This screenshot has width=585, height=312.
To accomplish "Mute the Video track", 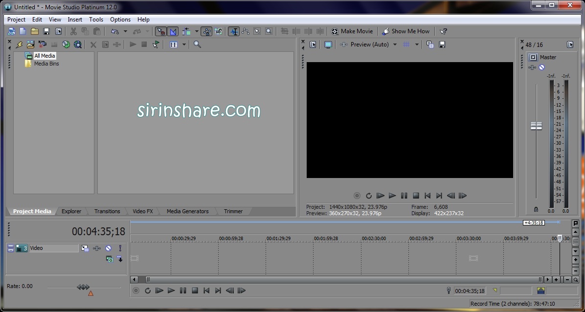I will point(108,248).
